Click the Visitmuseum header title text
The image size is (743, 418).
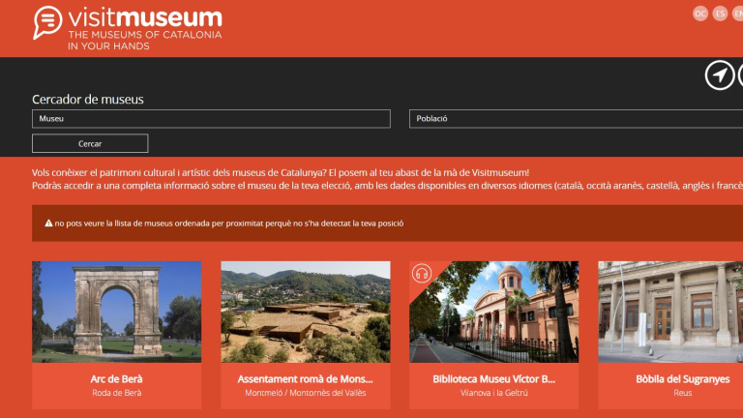145,18
